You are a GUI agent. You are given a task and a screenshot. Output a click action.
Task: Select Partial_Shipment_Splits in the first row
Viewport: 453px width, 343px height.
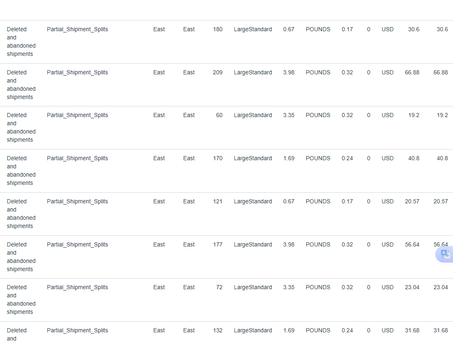tap(77, 29)
